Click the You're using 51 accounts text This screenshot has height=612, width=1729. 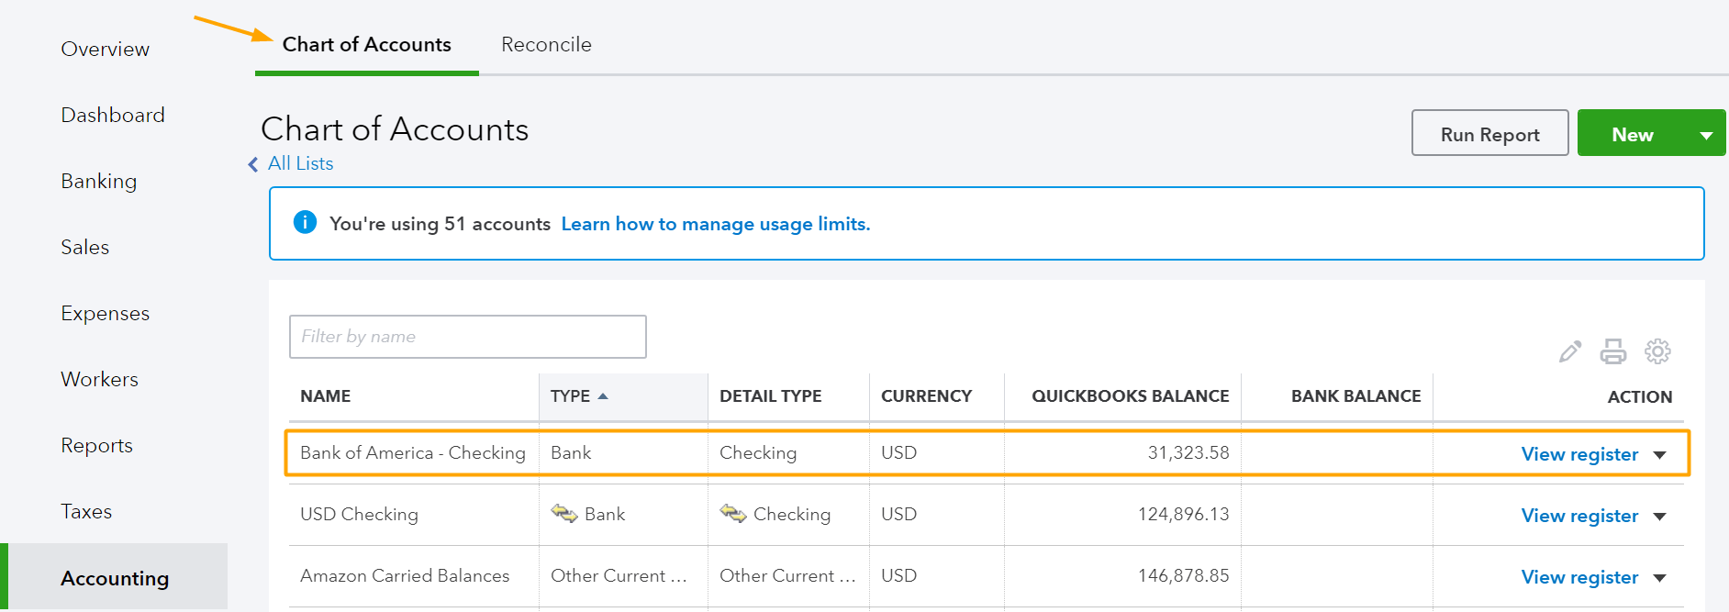click(x=441, y=224)
